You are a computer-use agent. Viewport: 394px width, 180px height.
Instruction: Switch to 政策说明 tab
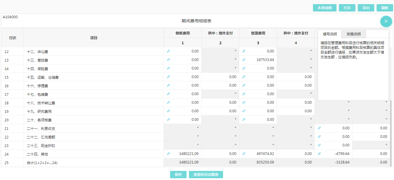353,34
